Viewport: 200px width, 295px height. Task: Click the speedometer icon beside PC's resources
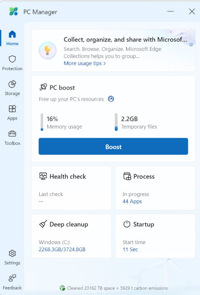point(111,99)
